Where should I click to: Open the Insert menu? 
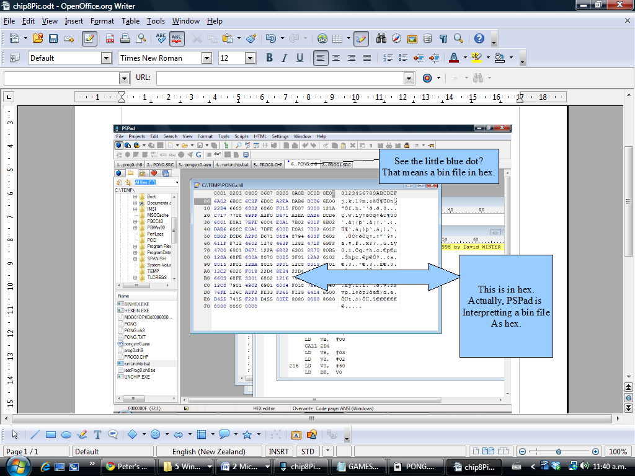[74, 21]
